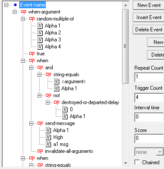Click the Delete Event button
Screen dimensions: 164x169
click(x=149, y=30)
